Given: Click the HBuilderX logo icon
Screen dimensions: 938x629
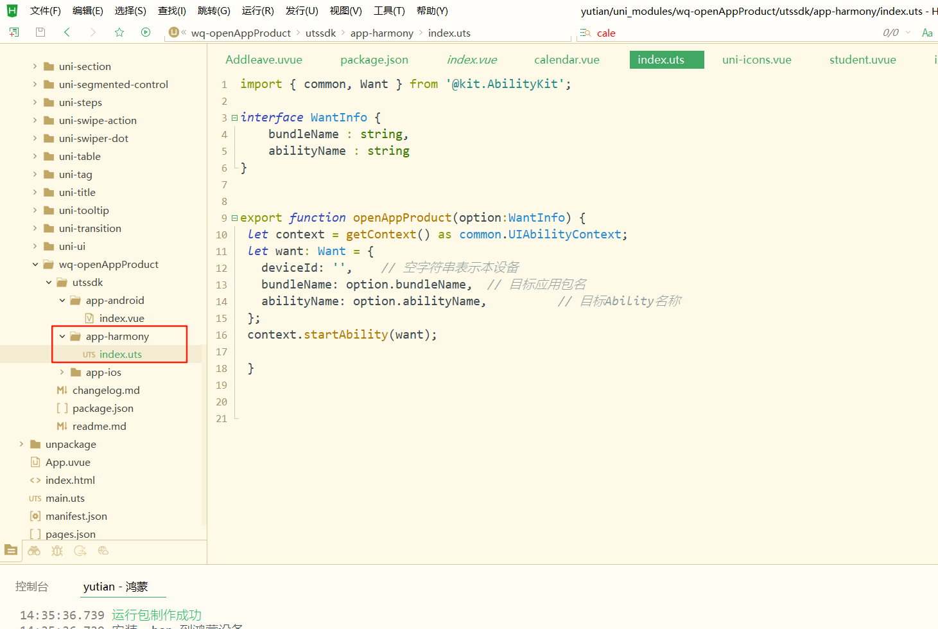Looking at the screenshot, I should tap(12, 10).
